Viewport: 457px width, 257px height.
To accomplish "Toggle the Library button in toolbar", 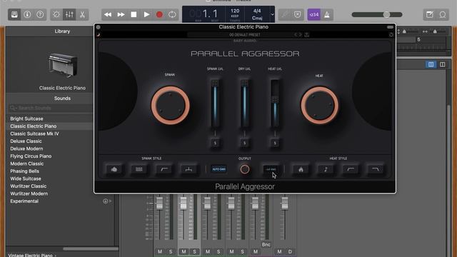I will click(x=14, y=14).
